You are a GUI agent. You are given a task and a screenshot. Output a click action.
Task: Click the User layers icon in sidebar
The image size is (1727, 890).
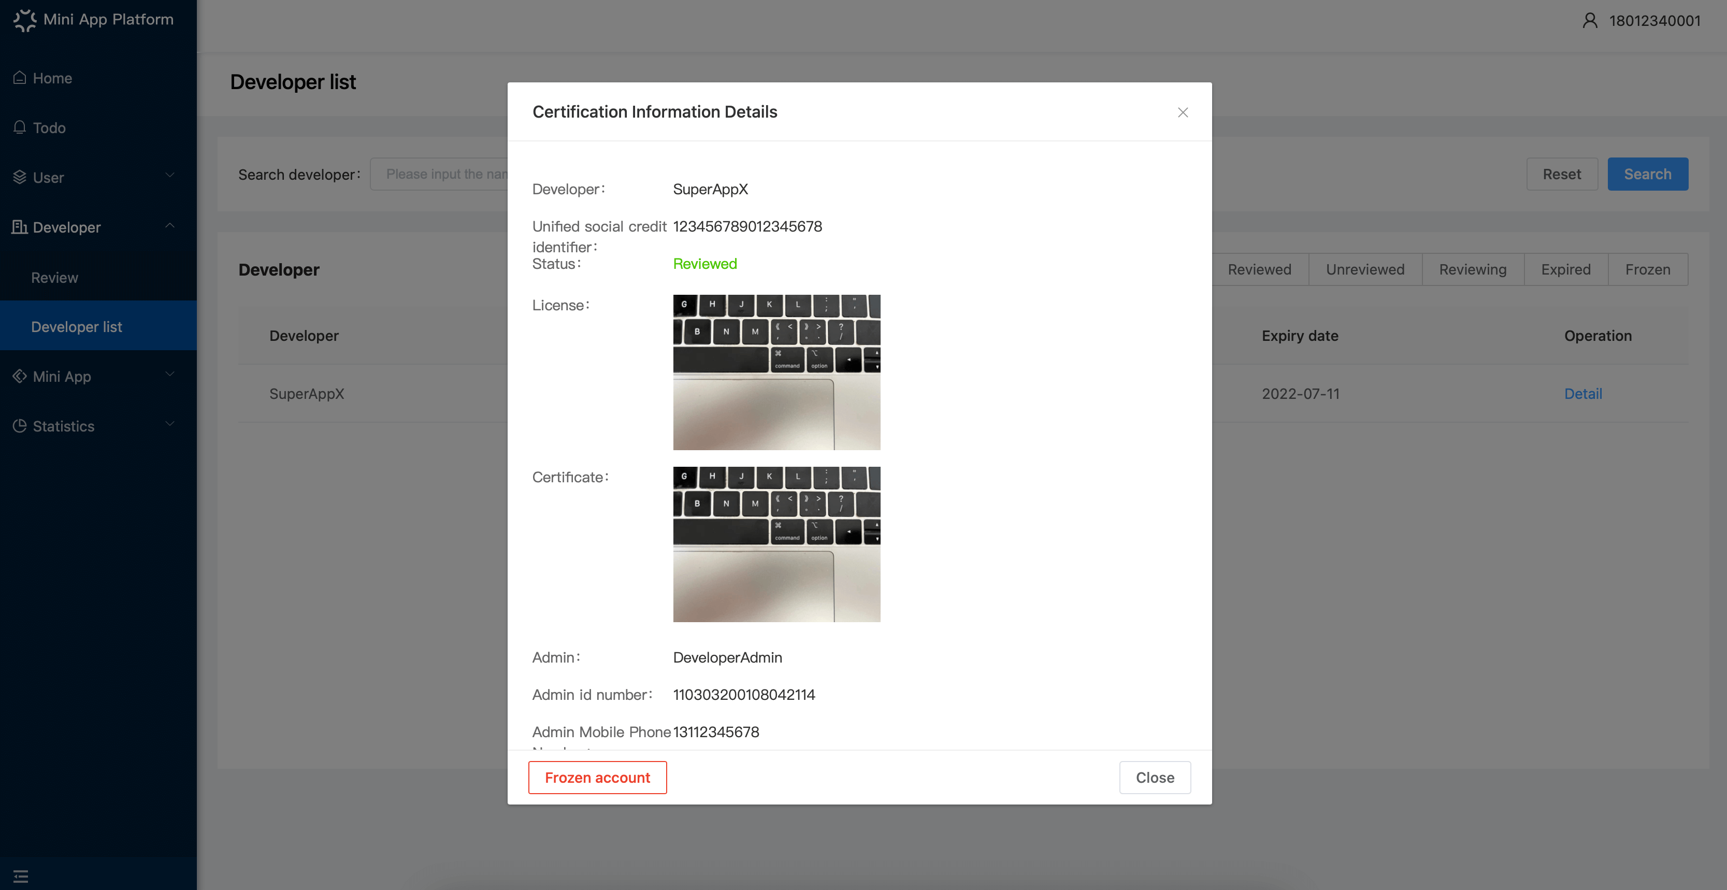(20, 177)
